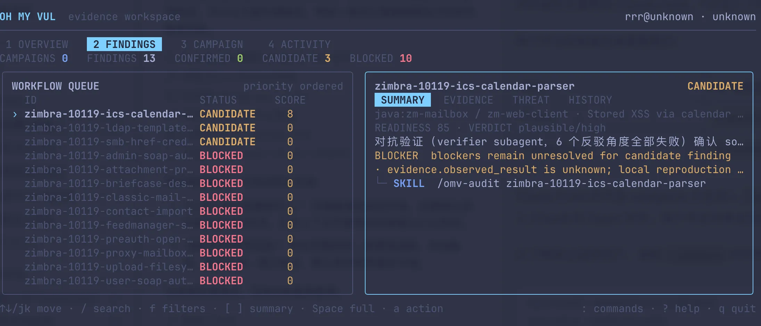Click the 'f filters' hint in footer
The height and width of the screenshot is (326, 761).
click(177, 309)
